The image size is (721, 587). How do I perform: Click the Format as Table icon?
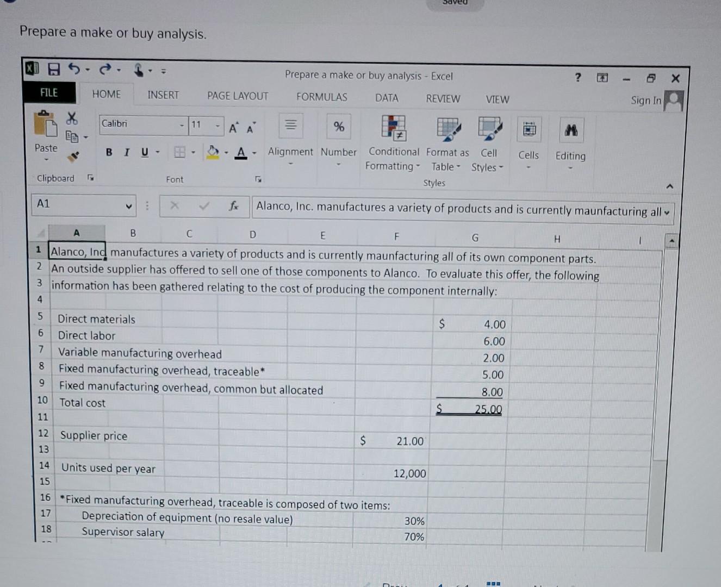[447, 130]
